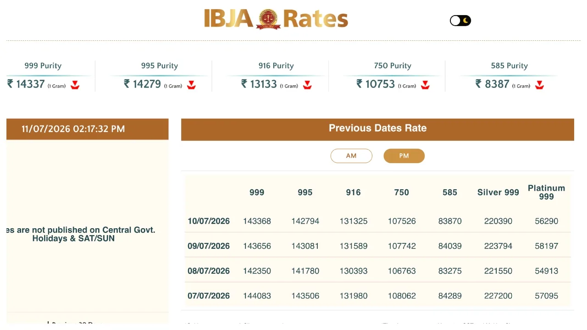Click the ₹ 14279 rate value

[143, 84]
